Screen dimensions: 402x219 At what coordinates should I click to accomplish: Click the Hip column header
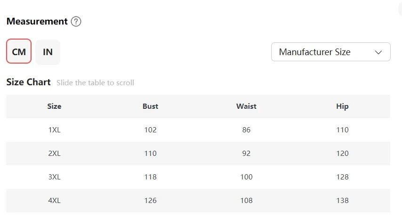[x=342, y=106]
